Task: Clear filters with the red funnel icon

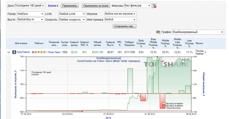Action: (154, 6)
